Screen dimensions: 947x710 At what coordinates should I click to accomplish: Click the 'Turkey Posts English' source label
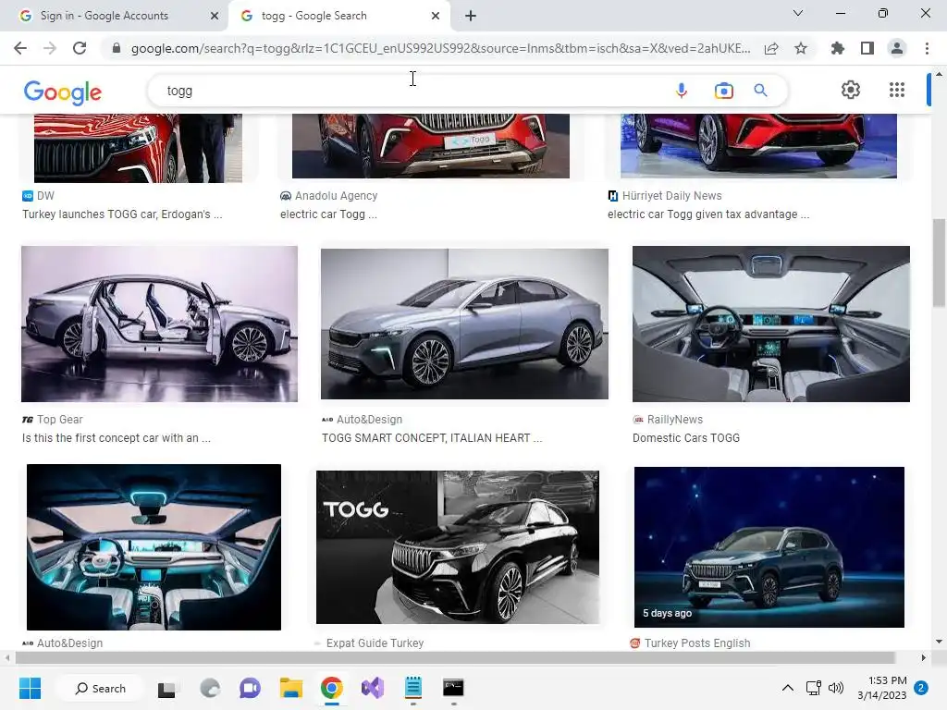point(697,643)
